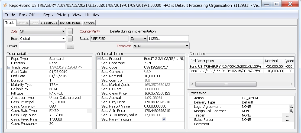Open the Repo menu
Viewport: 301px width, 133px height.
tap(48, 15)
